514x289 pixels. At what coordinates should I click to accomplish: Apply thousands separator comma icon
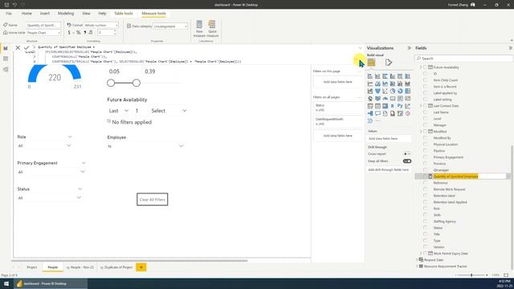[x=84, y=32]
